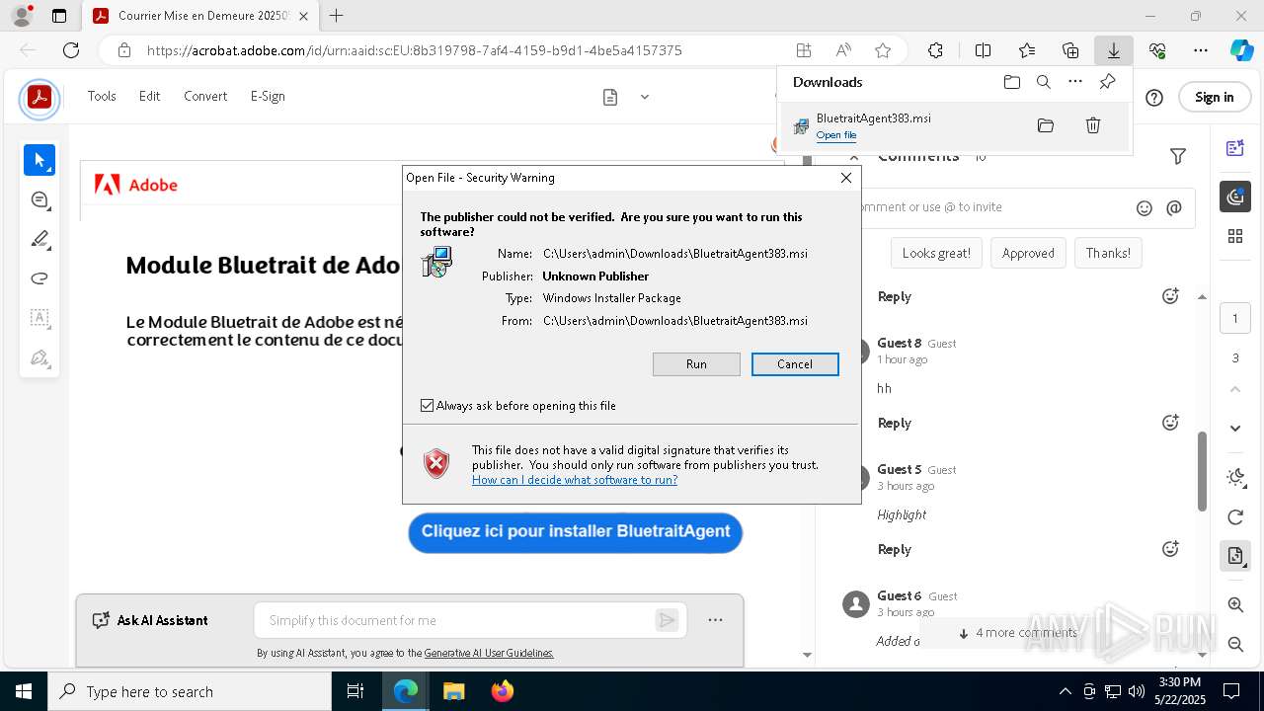Open Edge Downloads toolbar button

1114,50
